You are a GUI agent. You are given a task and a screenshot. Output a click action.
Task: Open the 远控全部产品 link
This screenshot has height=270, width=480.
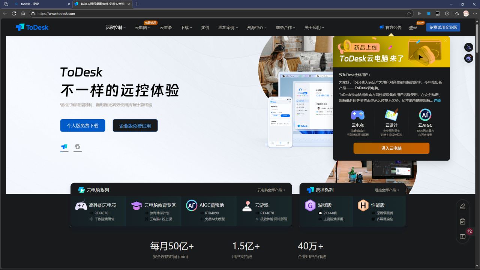pos(387,190)
